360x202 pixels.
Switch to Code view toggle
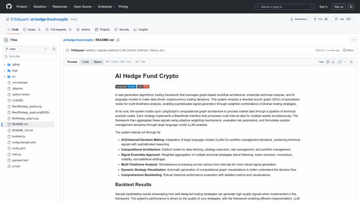pos(85,62)
